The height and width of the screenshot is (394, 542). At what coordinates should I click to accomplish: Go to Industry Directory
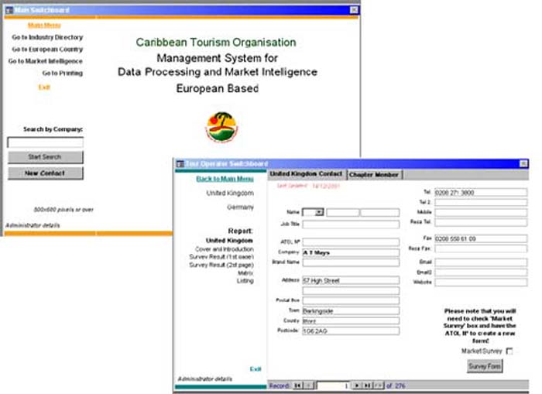point(47,37)
